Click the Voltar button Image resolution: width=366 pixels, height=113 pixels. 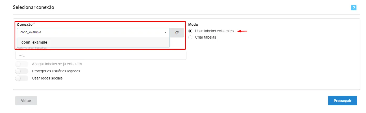tap(26, 101)
